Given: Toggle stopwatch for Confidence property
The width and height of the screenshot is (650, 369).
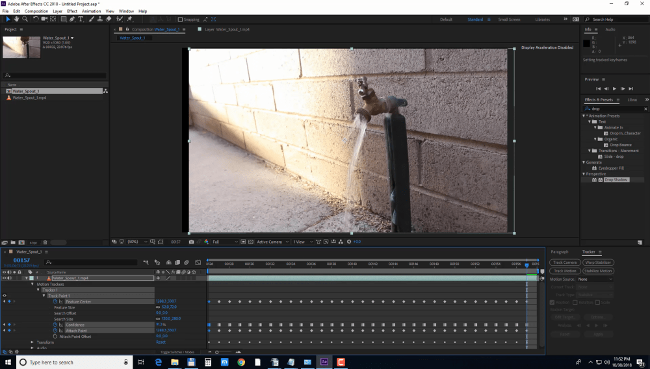Looking at the screenshot, I should 55,325.
